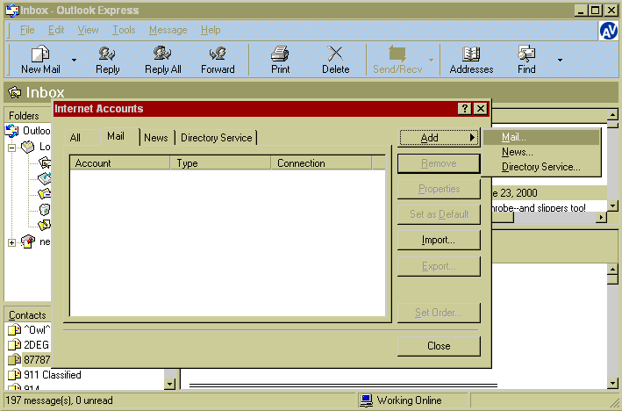
Task: Click the Type column header
Action: point(220,163)
